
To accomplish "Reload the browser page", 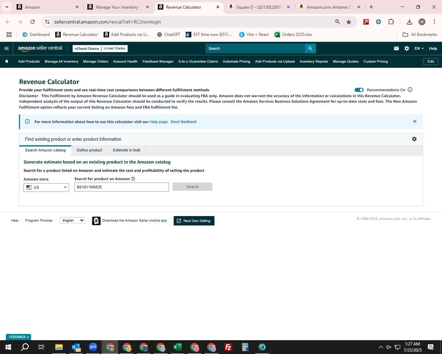I will pos(32,22).
